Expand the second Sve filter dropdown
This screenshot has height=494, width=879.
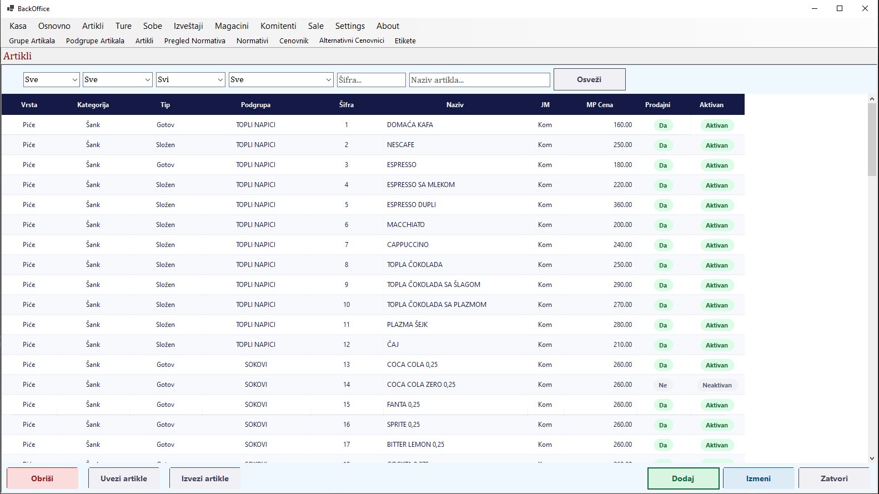click(117, 79)
